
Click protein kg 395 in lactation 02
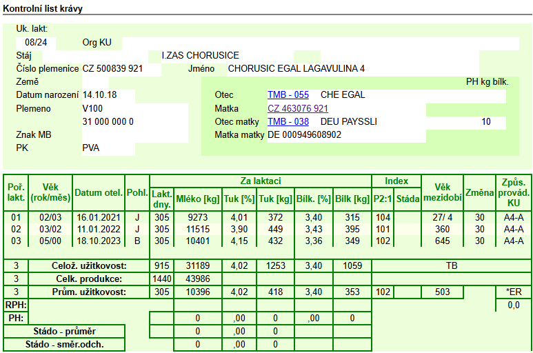352,229
